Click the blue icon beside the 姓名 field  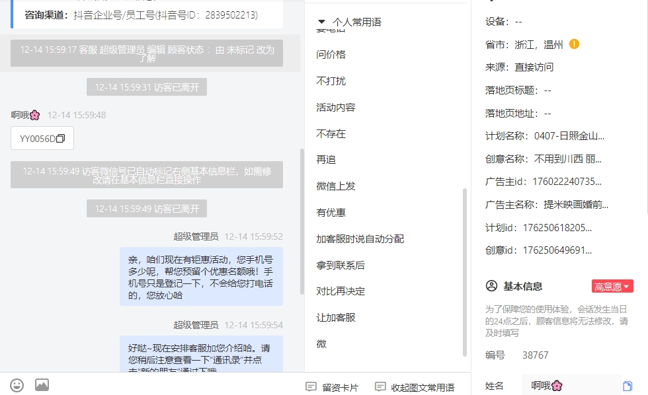628,386
